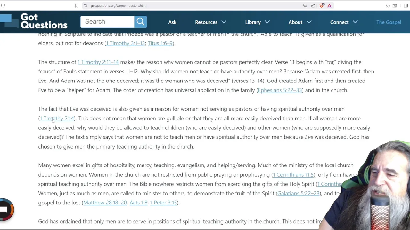Viewport: 410px width, 230px height.
Task: Open the Ask menu item
Action: tap(172, 22)
